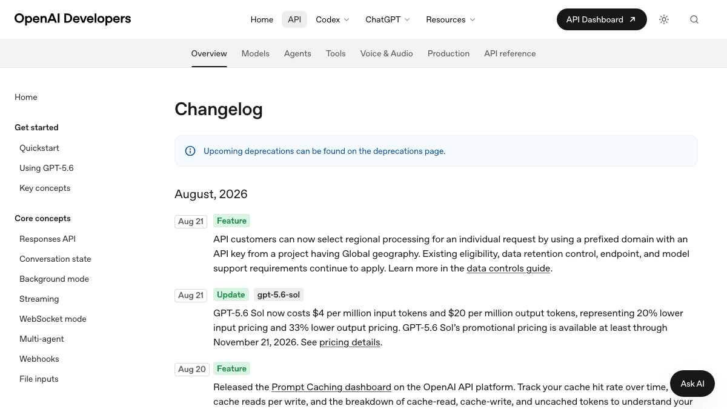The height and width of the screenshot is (409, 727).
Task: Expand the ChatGPT dropdown menu
Action: tap(388, 19)
